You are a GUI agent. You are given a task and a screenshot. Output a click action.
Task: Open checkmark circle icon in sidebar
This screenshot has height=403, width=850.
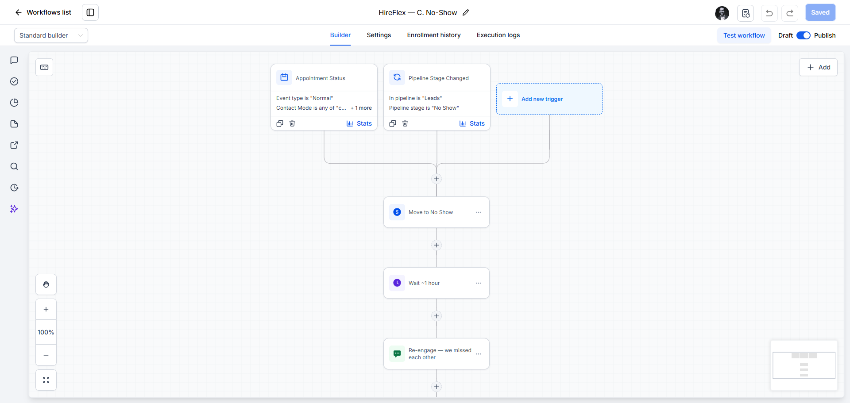pos(14,81)
